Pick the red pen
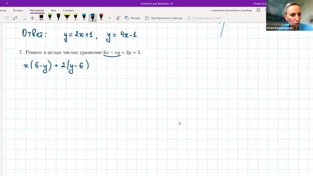 tap(101, 17)
